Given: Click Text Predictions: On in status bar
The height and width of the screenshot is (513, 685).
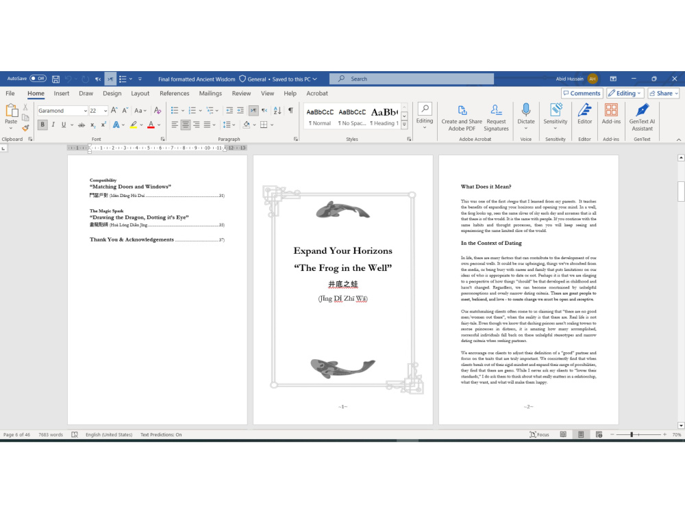Looking at the screenshot, I should coord(161,434).
